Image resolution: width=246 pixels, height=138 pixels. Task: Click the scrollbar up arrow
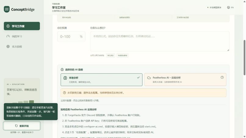pos(244,1)
